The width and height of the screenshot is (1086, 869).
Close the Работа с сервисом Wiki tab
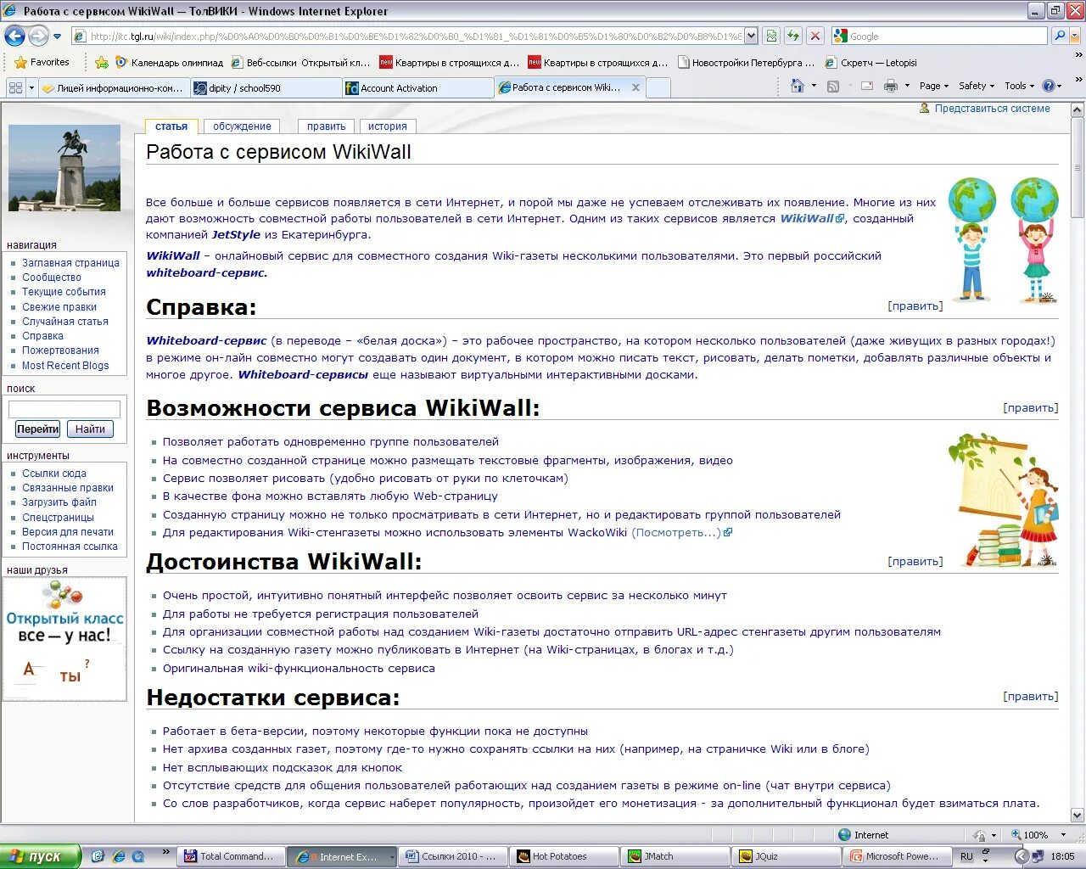(635, 87)
